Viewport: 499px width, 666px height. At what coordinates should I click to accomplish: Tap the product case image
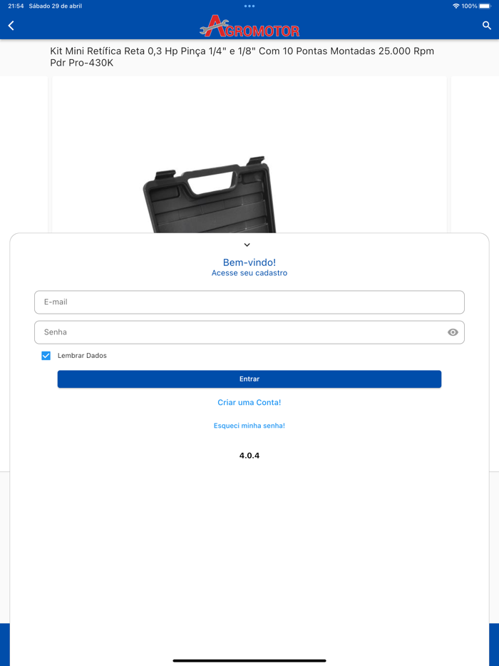(210, 195)
